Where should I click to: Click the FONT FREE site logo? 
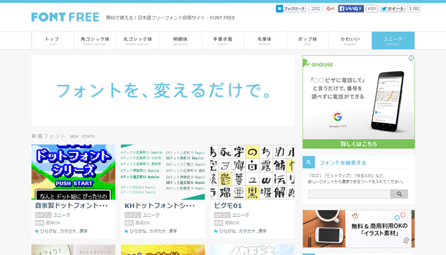coord(65,17)
